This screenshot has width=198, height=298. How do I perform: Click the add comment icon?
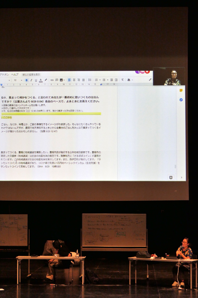[x=56, y=80]
